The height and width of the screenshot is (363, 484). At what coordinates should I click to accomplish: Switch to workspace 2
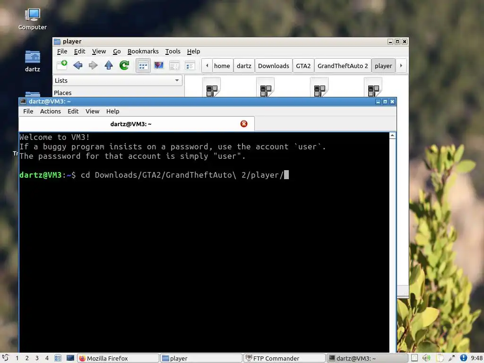(27, 358)
